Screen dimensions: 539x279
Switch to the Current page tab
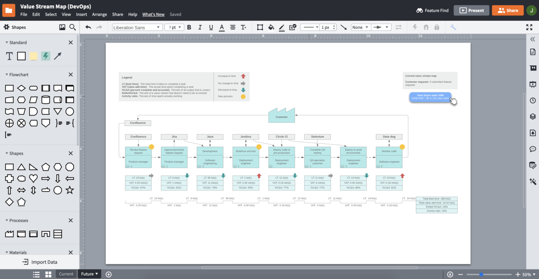(x=66, y=274)
